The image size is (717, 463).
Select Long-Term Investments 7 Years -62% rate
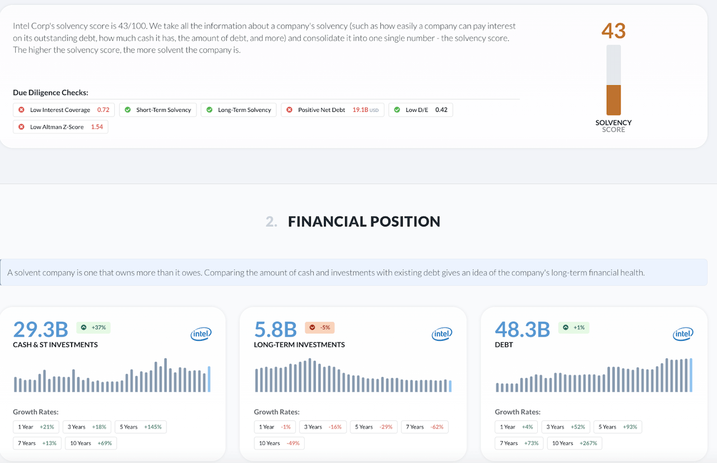coord(425,427)
